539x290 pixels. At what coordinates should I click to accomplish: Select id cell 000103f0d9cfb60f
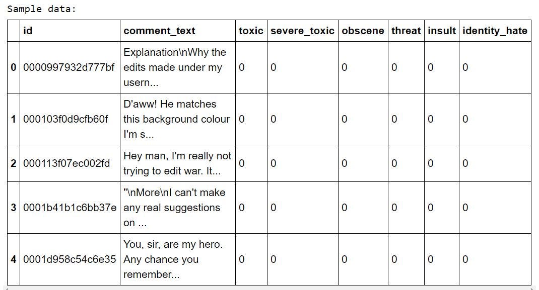[65, 119]
